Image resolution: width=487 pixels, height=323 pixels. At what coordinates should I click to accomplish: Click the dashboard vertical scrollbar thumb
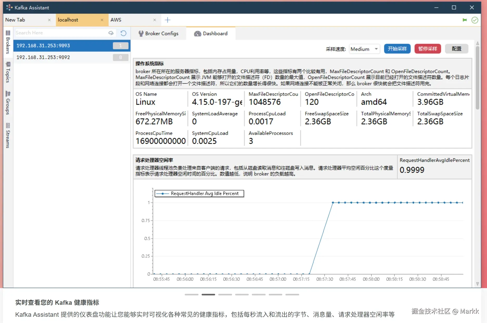coord(477,78)
